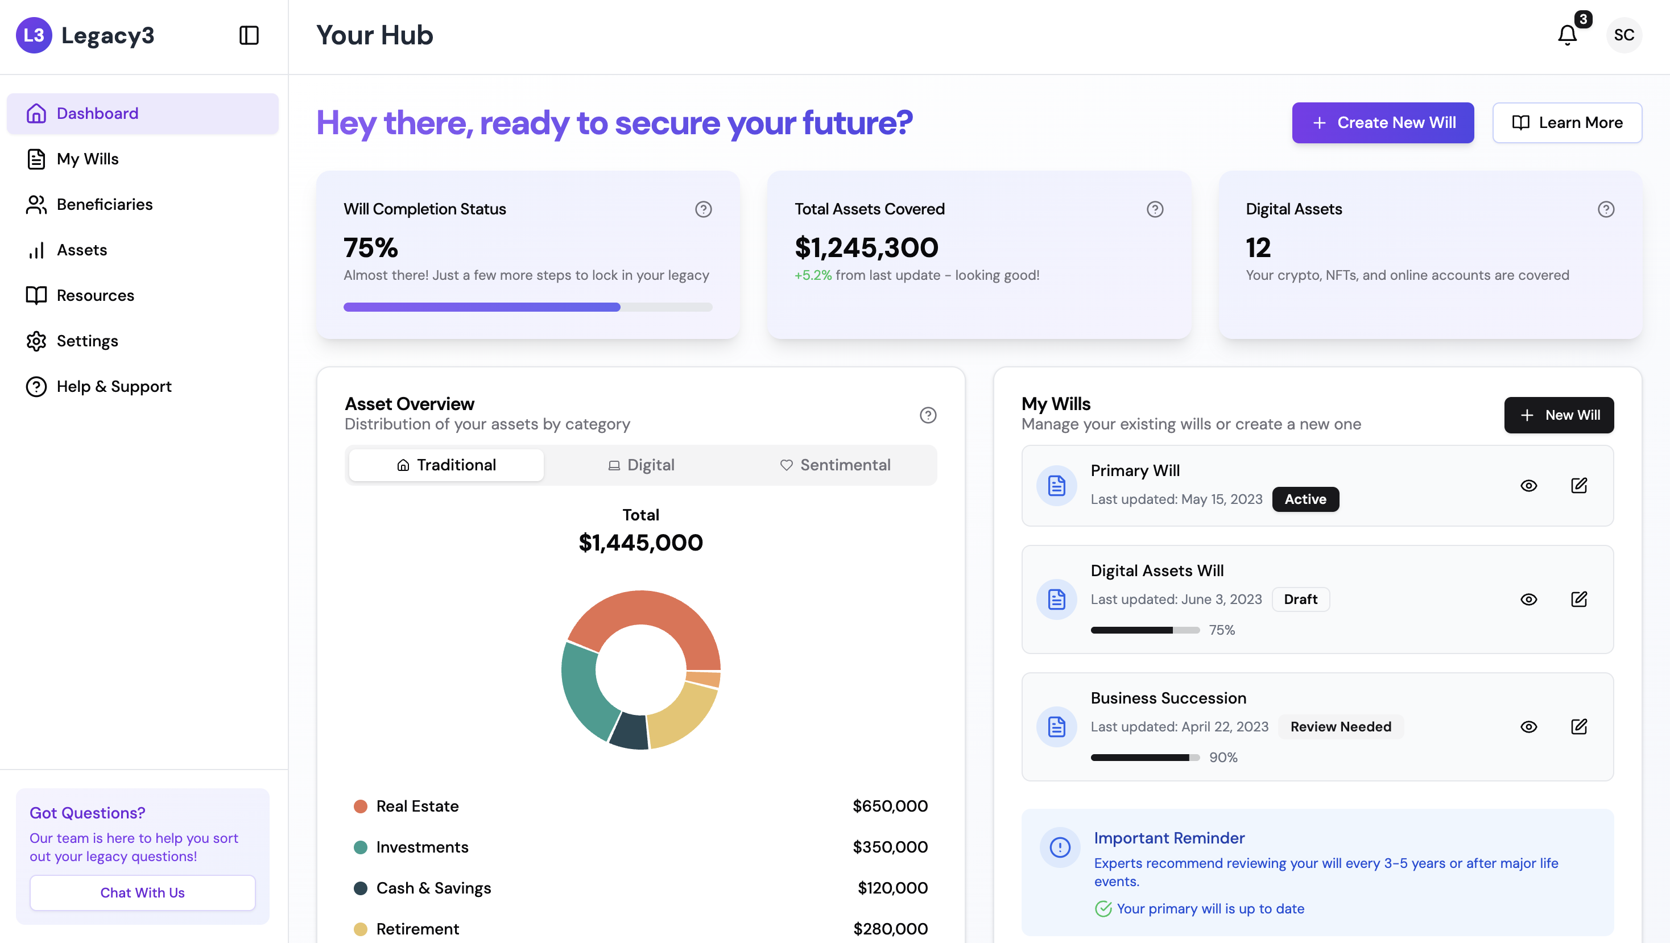Click the Create New Will button
This screenshot has height=943, width=1670.
click(1382, 122)
